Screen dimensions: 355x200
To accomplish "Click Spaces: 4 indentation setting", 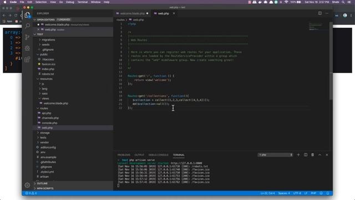I will [284, 193].
